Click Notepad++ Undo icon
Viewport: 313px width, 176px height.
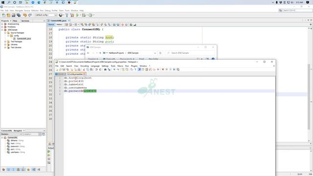coord(96,69)
